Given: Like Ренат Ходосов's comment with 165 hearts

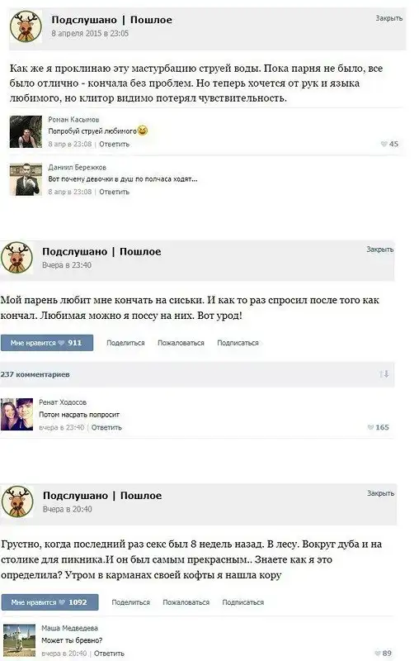Looking at the screenshot, I should (379, 427).
